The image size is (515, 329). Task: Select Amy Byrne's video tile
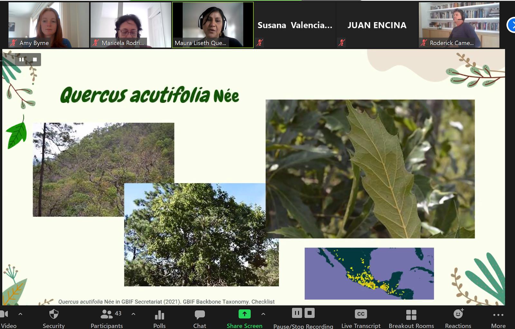pos(49,25)
